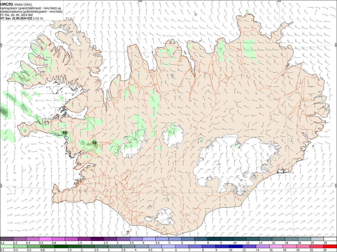Select dark green lower swatch between 1 and 1.5
Screen dimensions: 337x252
coord(61,246)
